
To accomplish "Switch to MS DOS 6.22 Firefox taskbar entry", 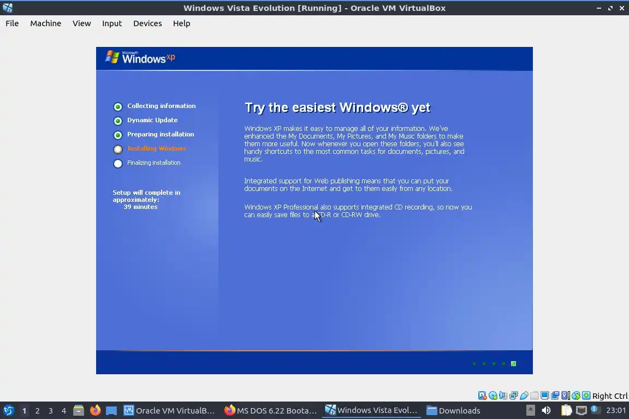I will [270, 410].
